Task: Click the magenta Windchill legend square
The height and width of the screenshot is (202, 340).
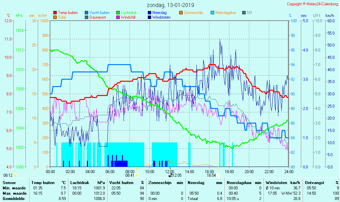Action: point(118,17)
